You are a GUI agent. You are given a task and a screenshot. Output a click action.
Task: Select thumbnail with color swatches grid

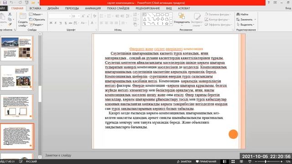(x=17, y=49)
